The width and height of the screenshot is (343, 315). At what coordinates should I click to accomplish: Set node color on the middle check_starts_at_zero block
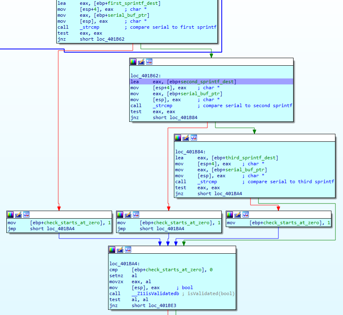point(120,215)
